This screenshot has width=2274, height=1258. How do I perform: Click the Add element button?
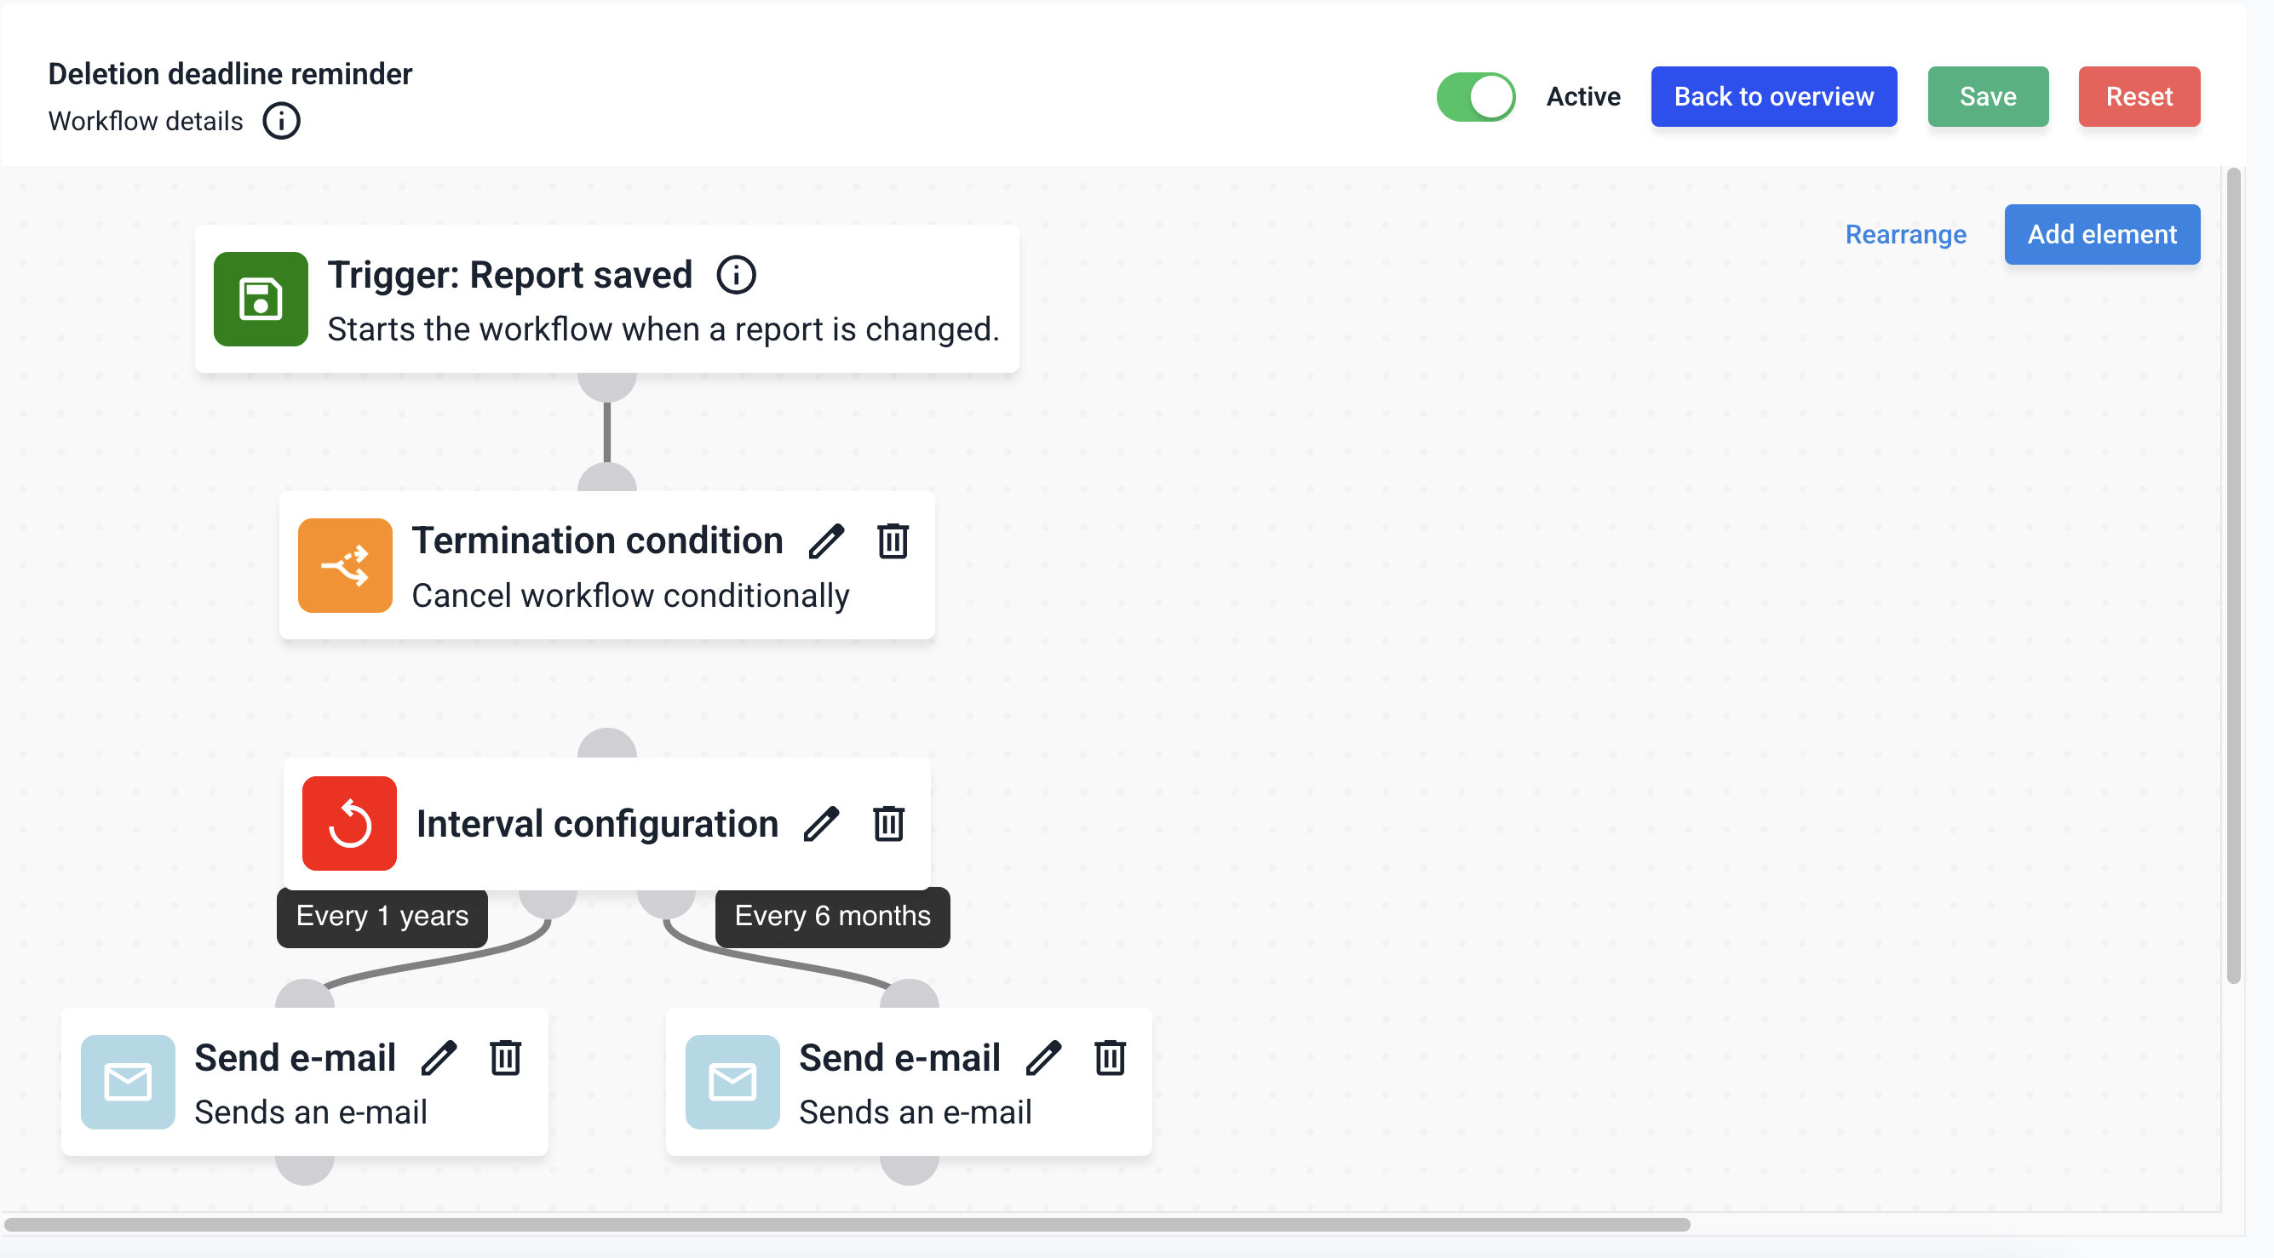click(2101, 235)
